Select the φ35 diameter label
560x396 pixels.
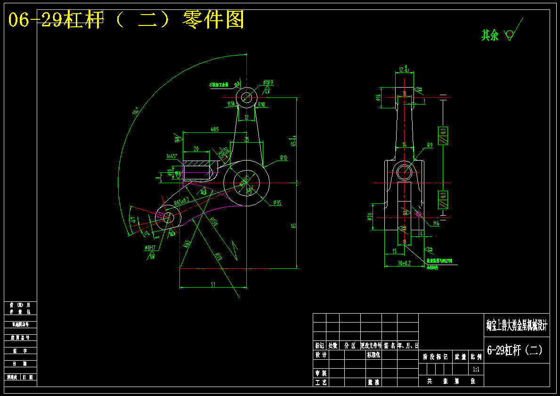(x=277, y=202)
